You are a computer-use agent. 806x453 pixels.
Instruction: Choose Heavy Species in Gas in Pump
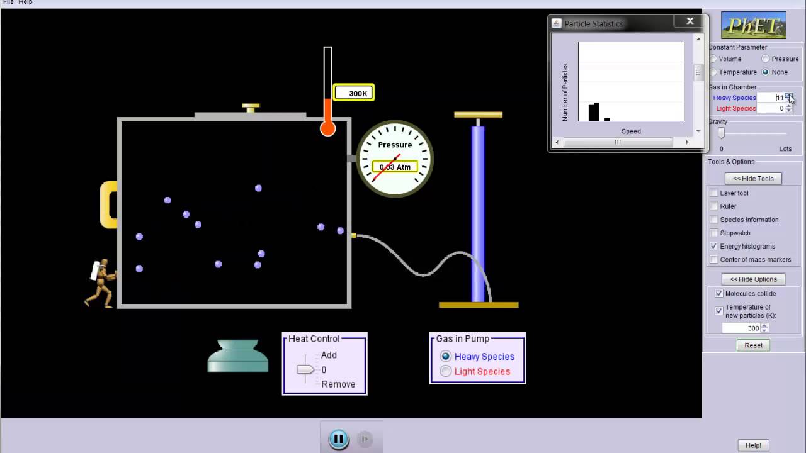[x=446, y=356]
